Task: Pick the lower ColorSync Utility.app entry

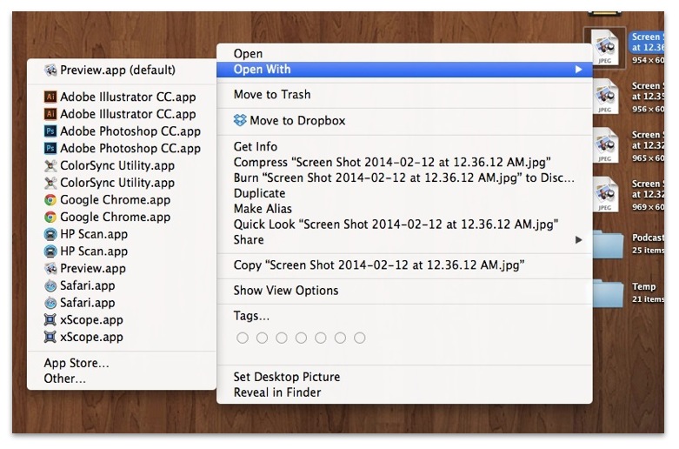Action: [121, 183]
